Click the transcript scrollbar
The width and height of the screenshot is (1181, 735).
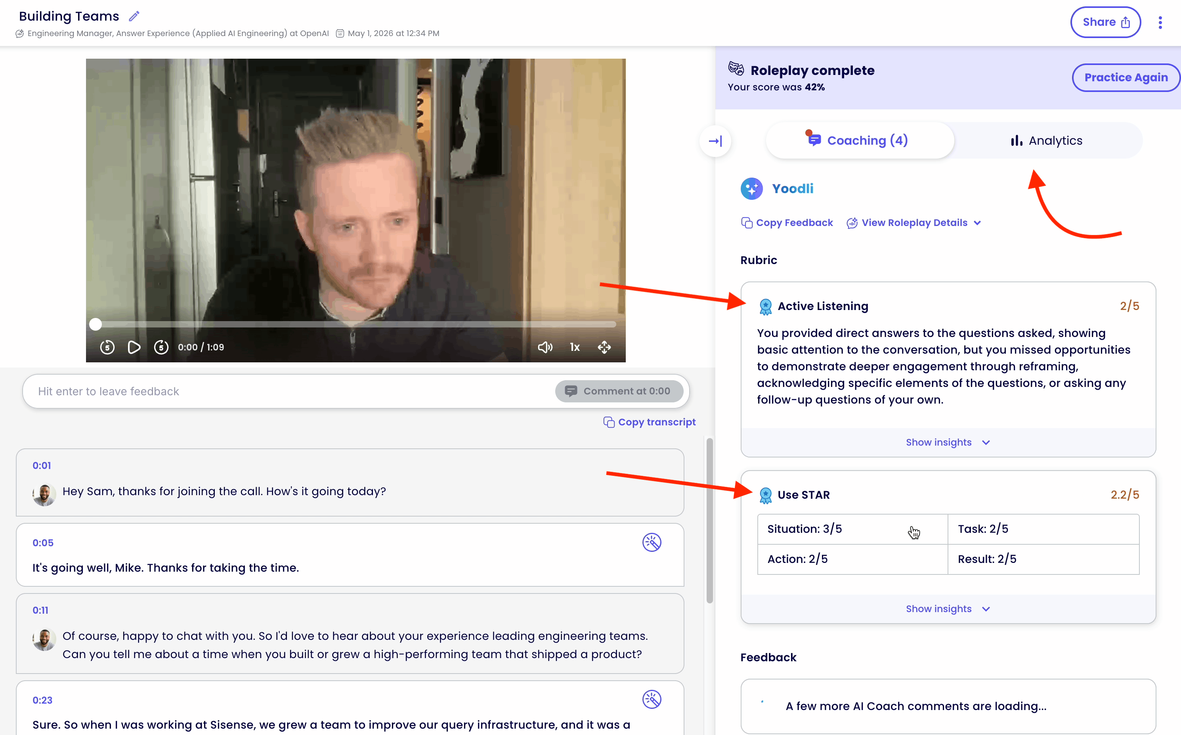click(710, 520)
